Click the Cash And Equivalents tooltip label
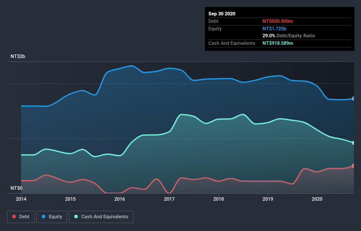 click(232, 43)
